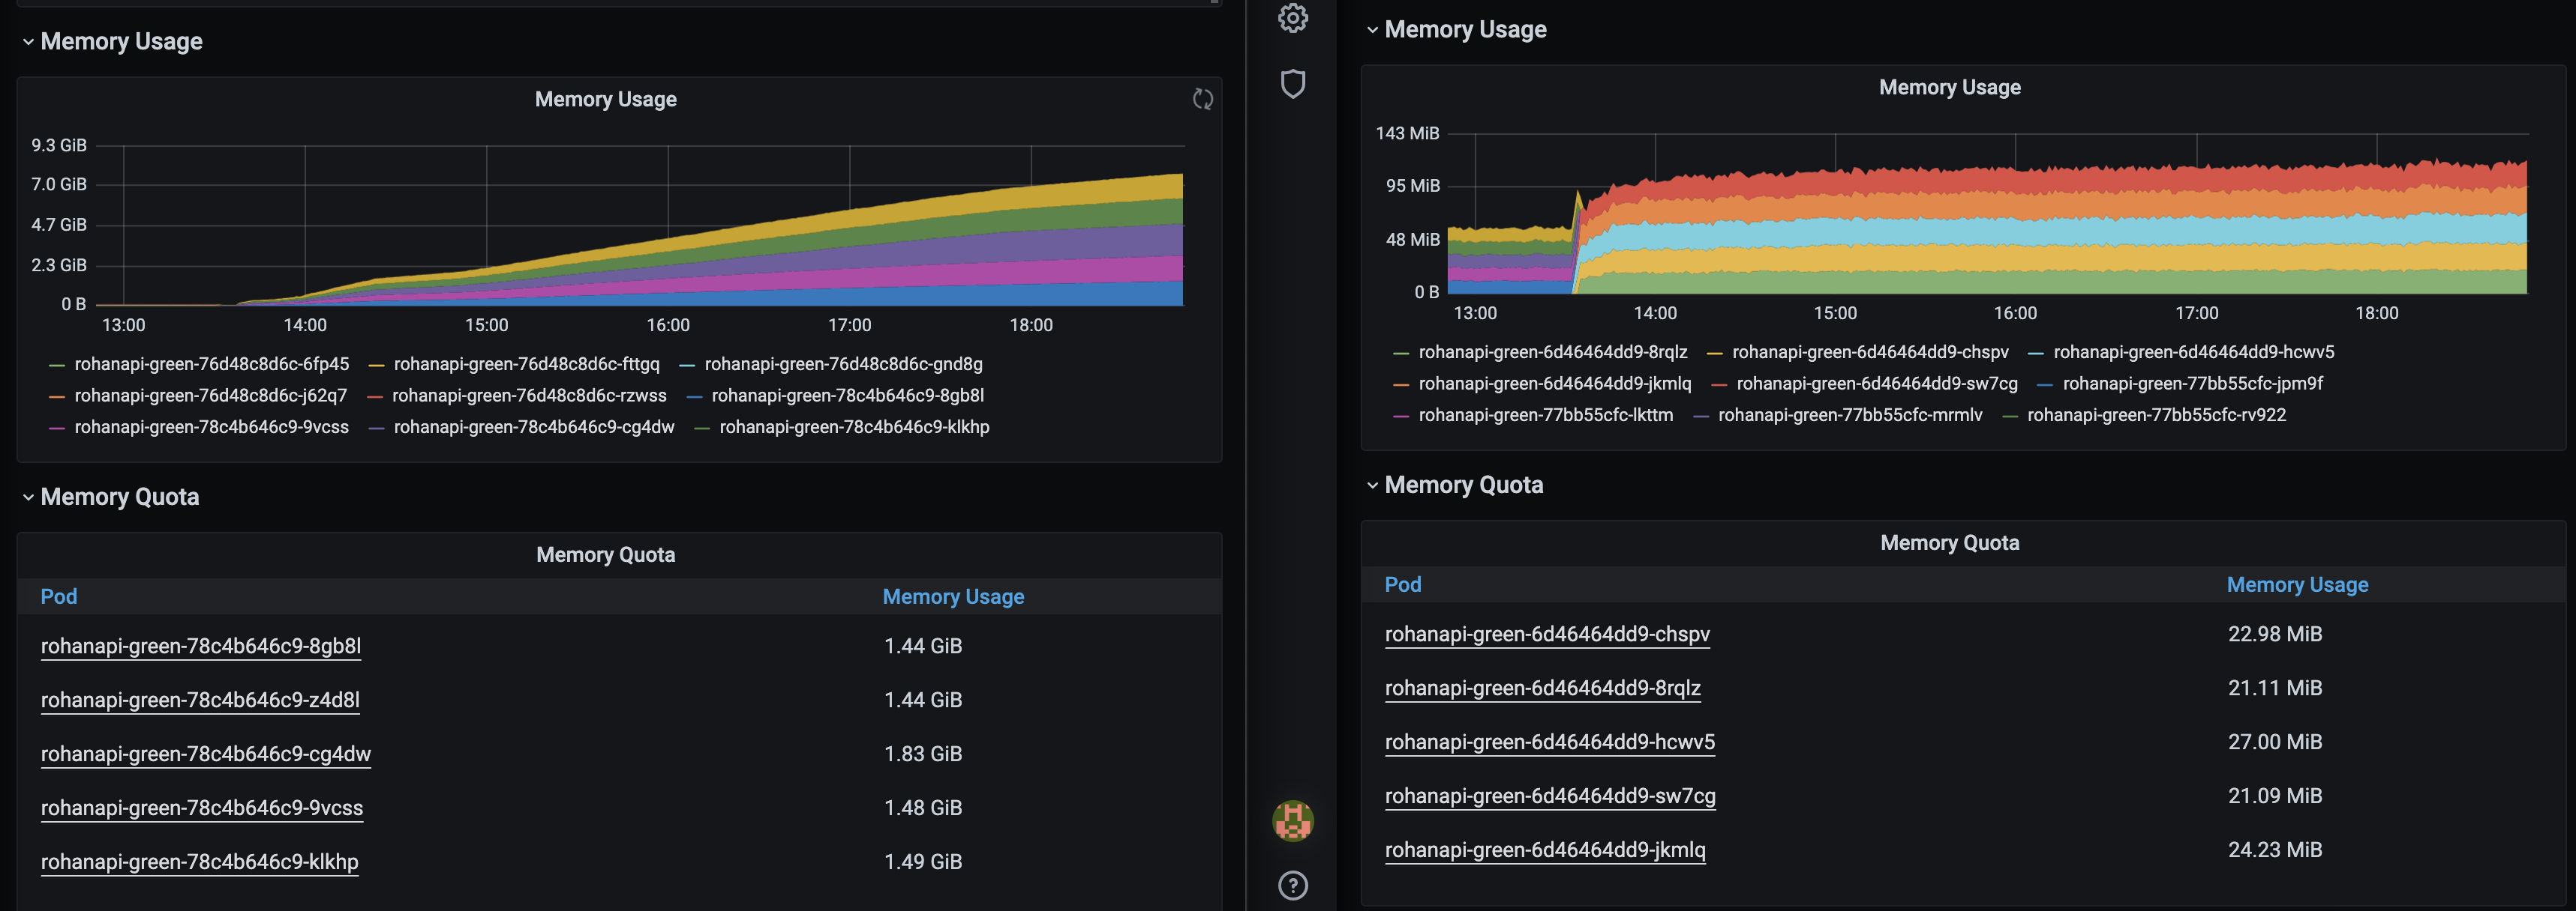Open the shield security section in sidebar

[x=1293, y=84]
